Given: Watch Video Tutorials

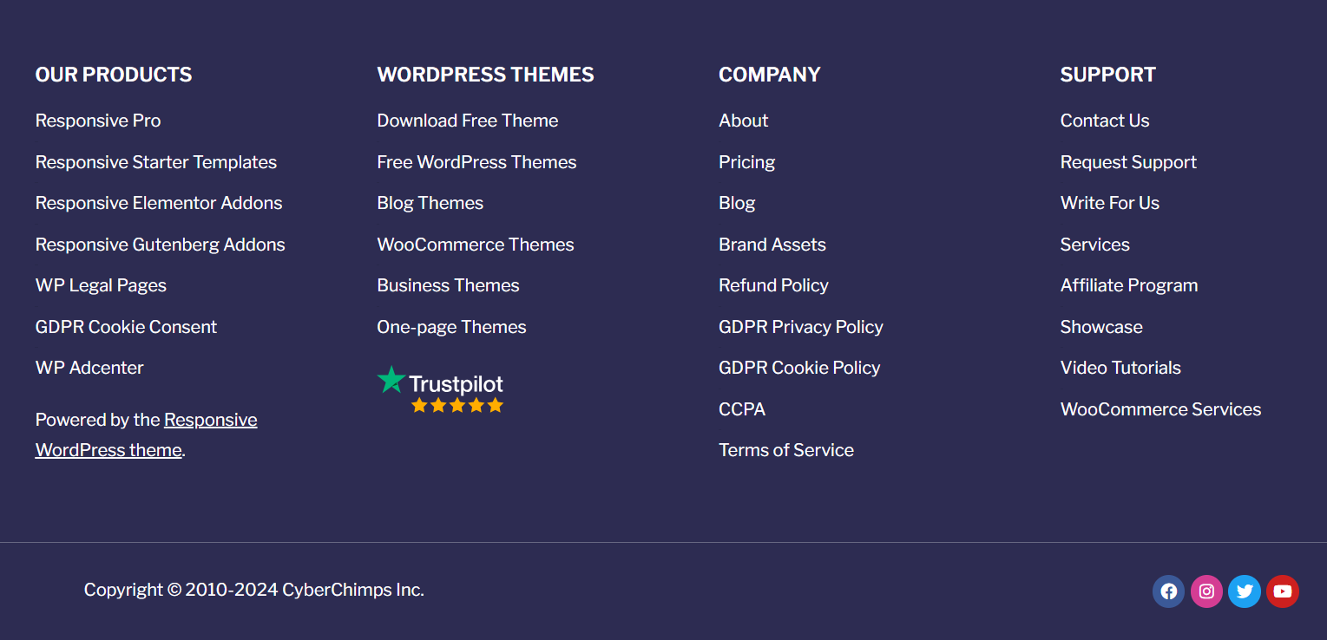Looking at the screenshot, I should (1120, 368).
